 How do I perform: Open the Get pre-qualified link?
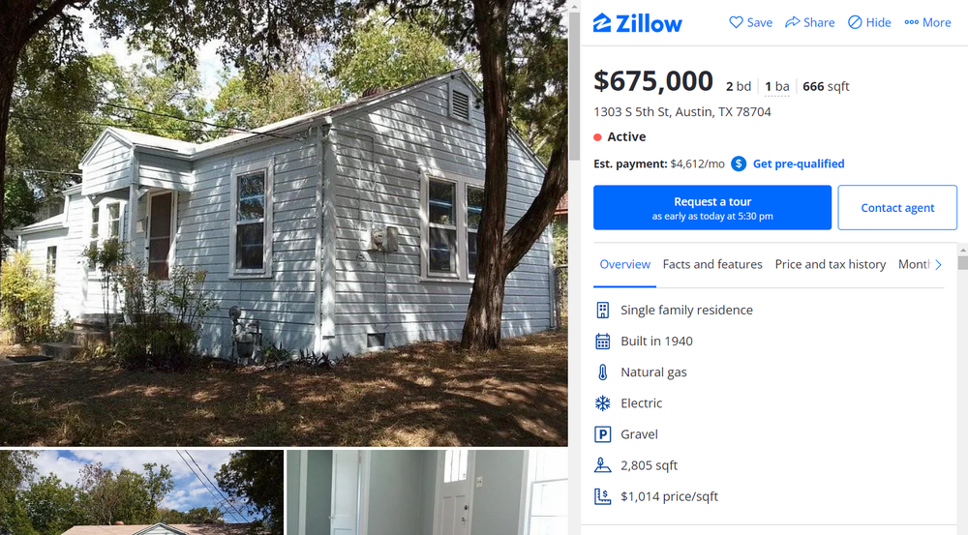click(x=799, y=163)
